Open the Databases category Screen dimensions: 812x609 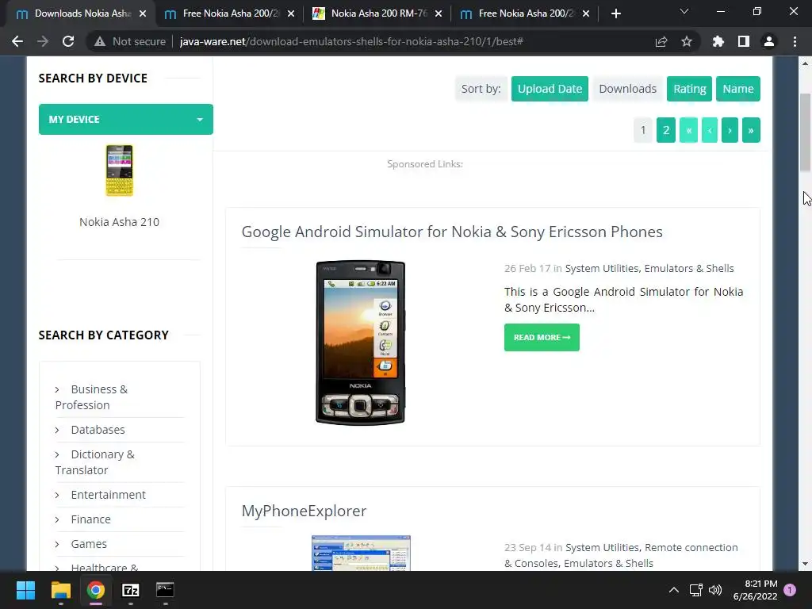pos(98,430)
